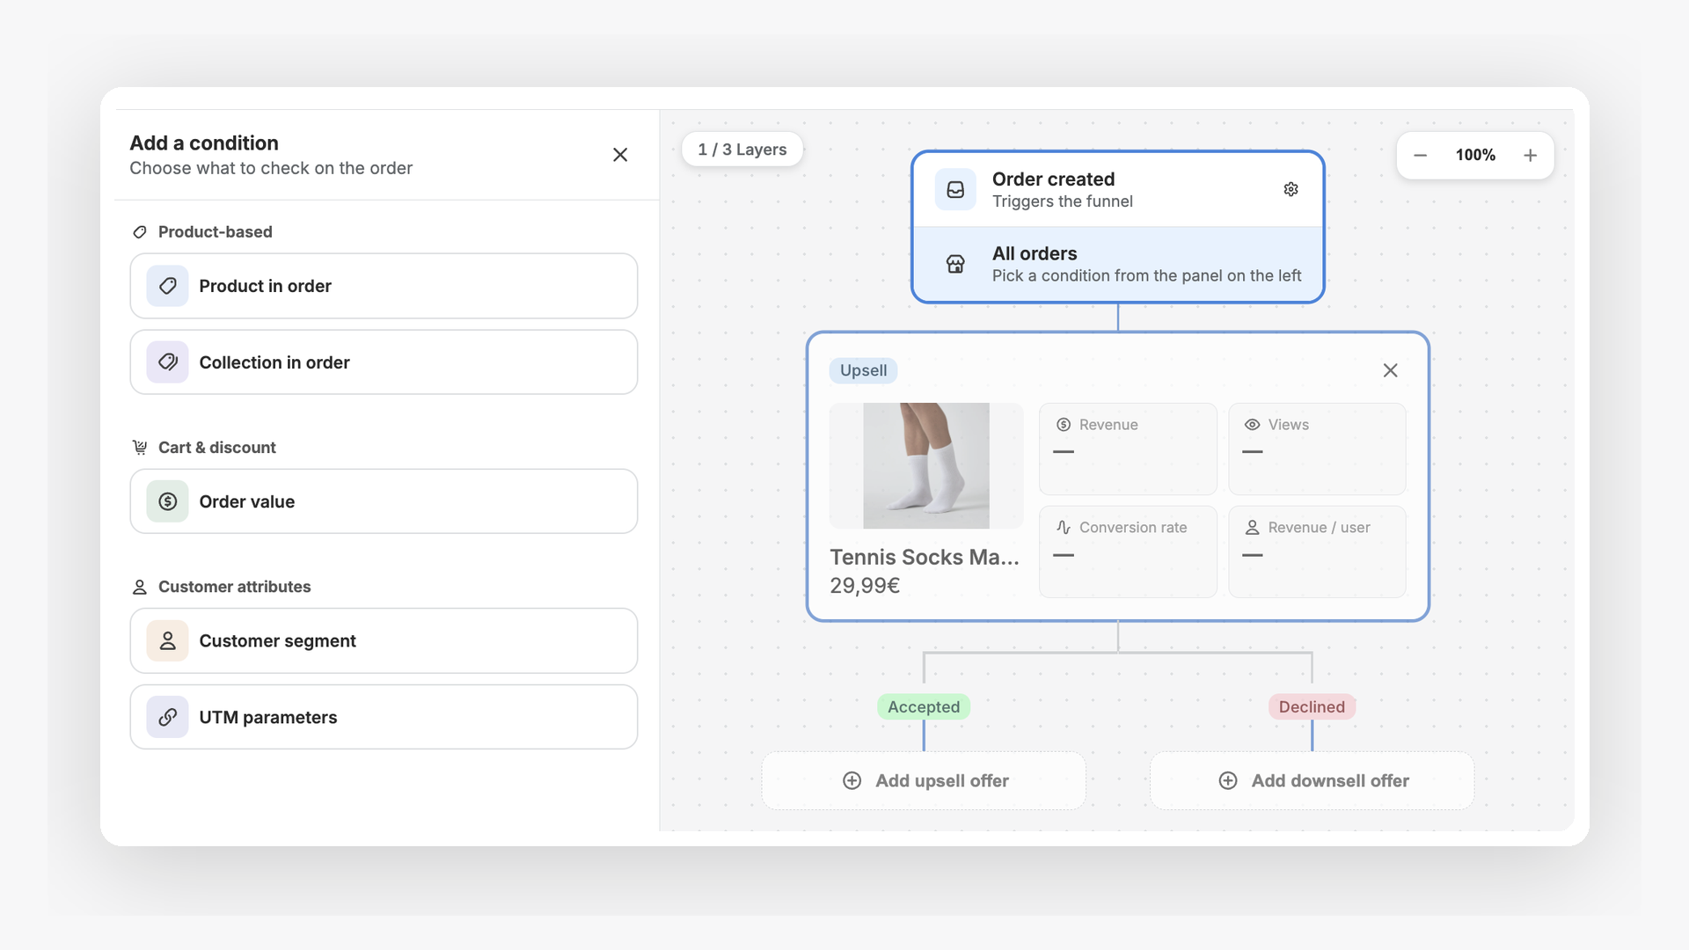Click the Tennis Socks Ma... product name
Screen dimensions: 1689x950
pyautogui.click(x=925, y=557)
